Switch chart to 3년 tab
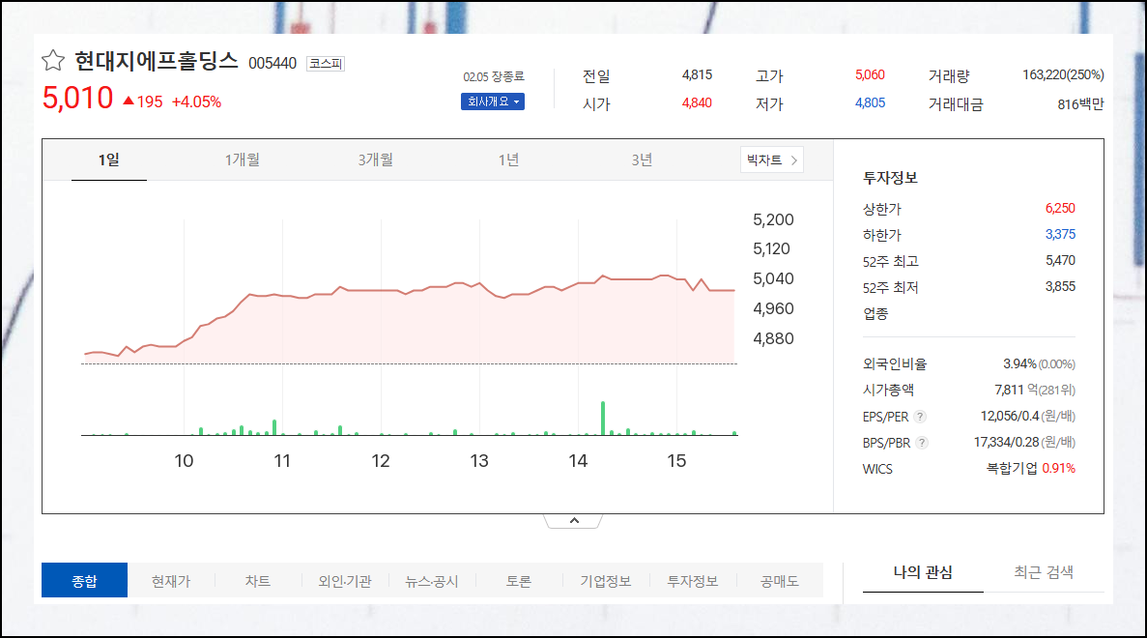This screenshot has width=1147, height=638. pyautogui.click(x=642, y=159)
